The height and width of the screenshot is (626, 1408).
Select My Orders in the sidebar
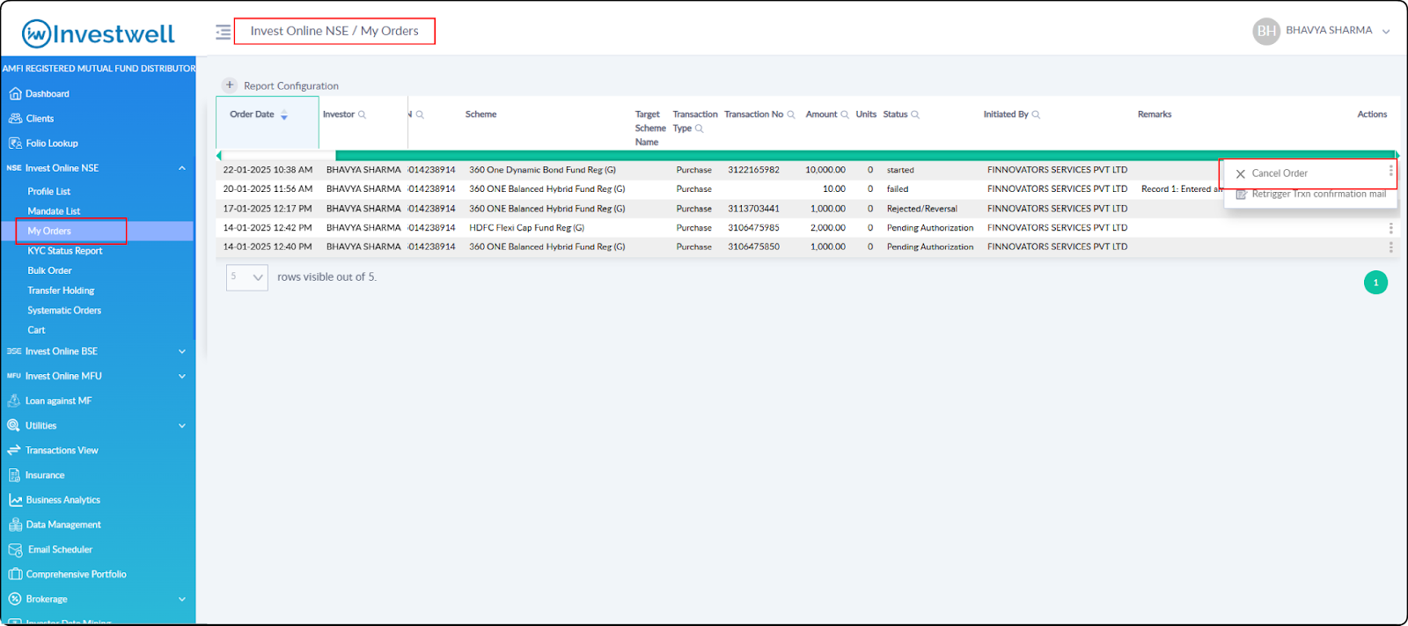coord(49,231)
